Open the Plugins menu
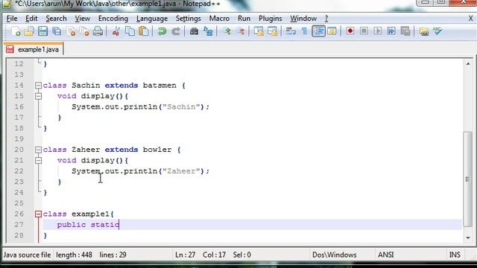The width and height of the screenshot is (477, 268). [271, 19]
